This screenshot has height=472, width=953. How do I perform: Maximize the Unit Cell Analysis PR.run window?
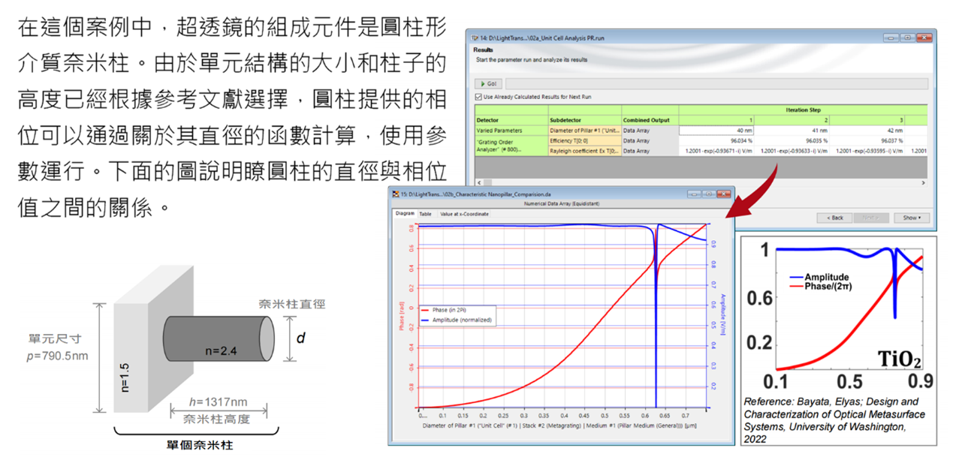[x=906, y=38]
